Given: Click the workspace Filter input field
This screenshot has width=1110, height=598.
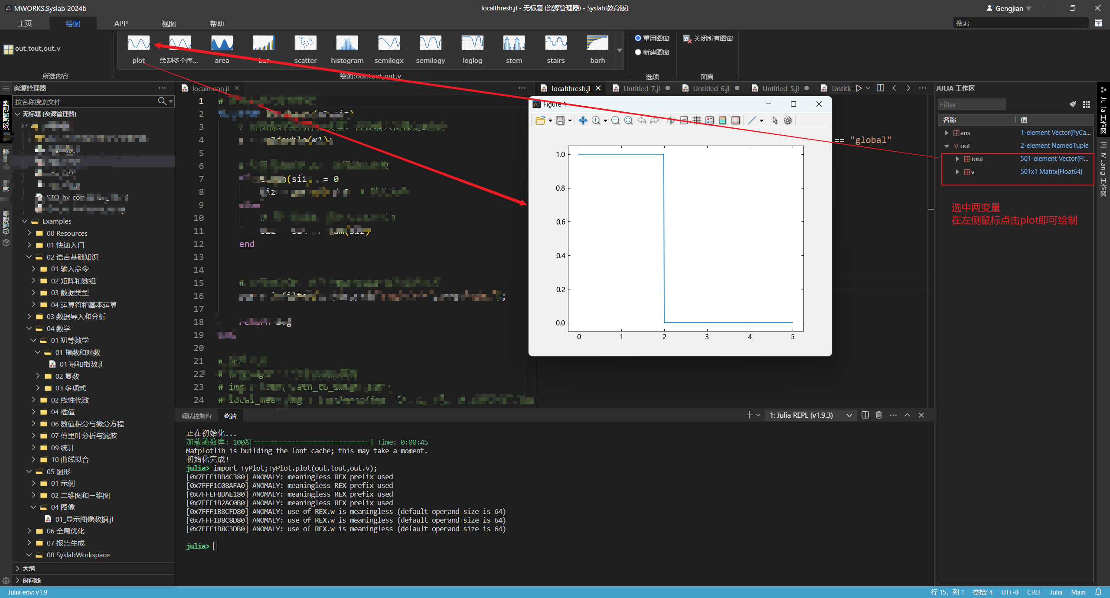Looking at the screenshot, I should [x=971, y=104].
